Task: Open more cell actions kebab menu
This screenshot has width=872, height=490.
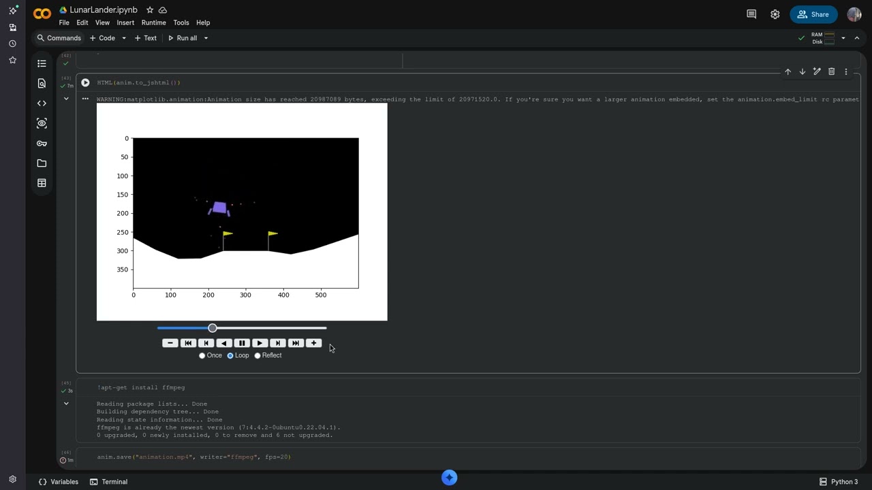Action: 846,71
